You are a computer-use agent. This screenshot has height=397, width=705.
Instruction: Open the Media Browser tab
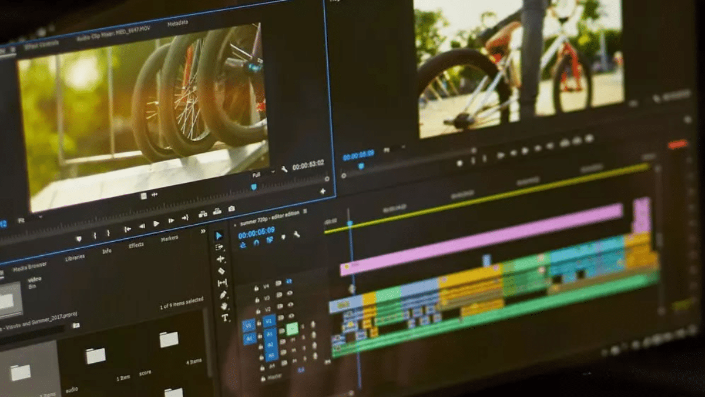click(29, 265)
